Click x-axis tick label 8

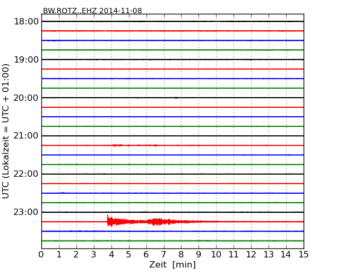(x=181, y=255)
